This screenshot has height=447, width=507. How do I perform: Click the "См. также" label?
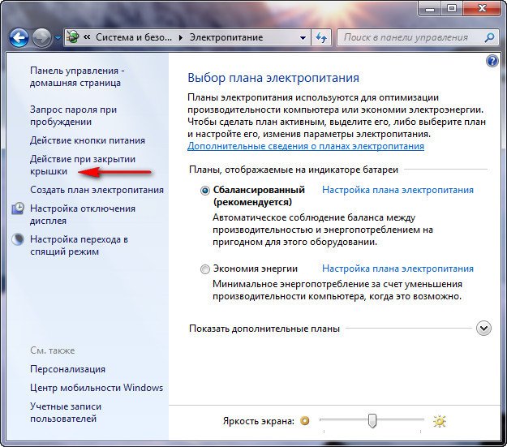coord(53,350)
